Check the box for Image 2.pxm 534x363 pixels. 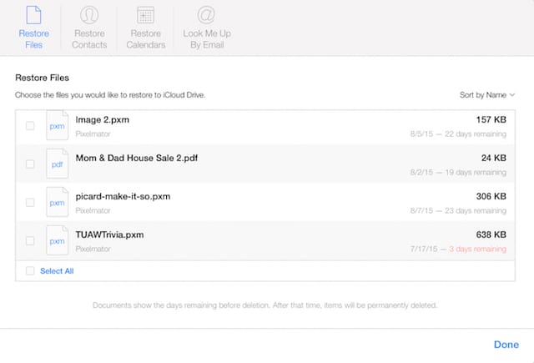[x=30, y=126]
